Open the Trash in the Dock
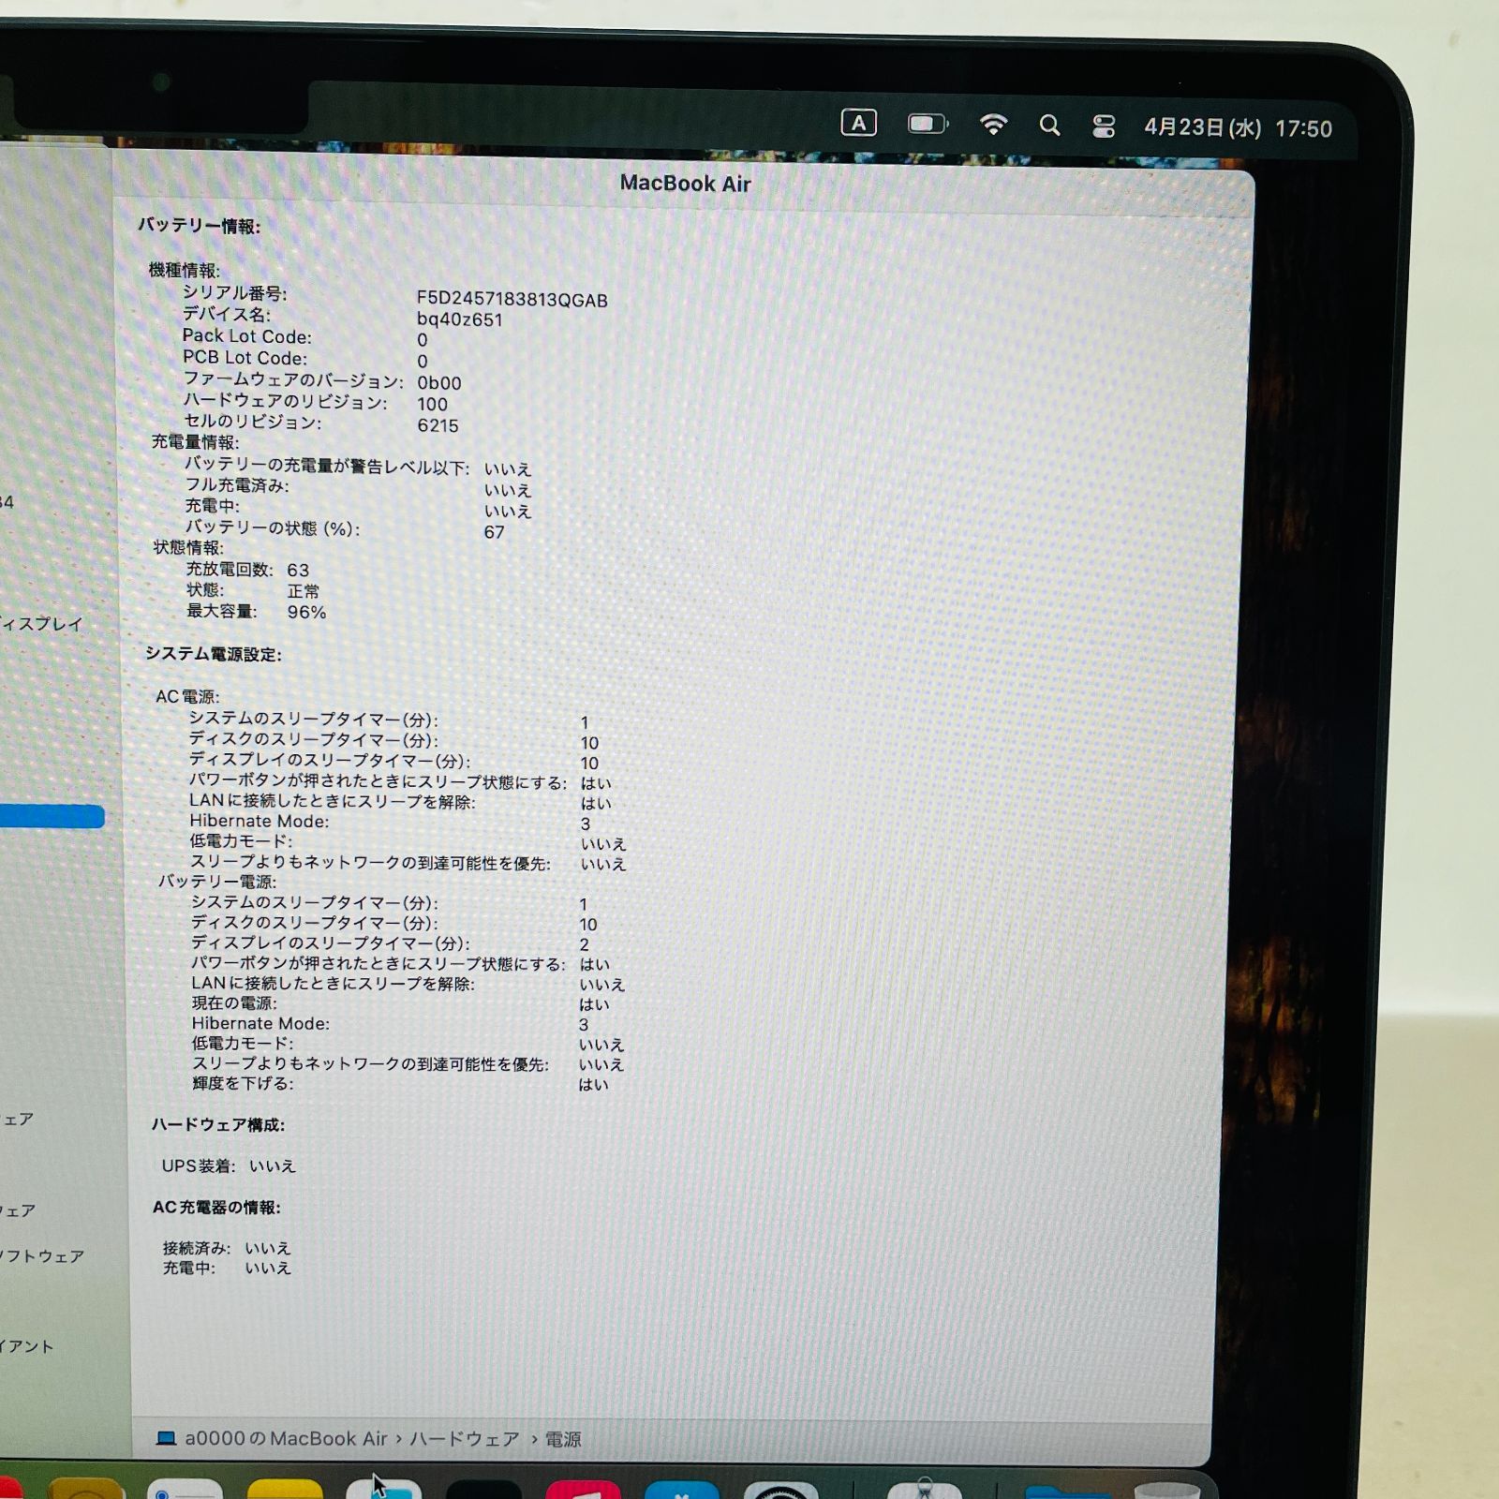The height and width of the screenshot is (1499, 1499). click(x=1167, y=1490)
